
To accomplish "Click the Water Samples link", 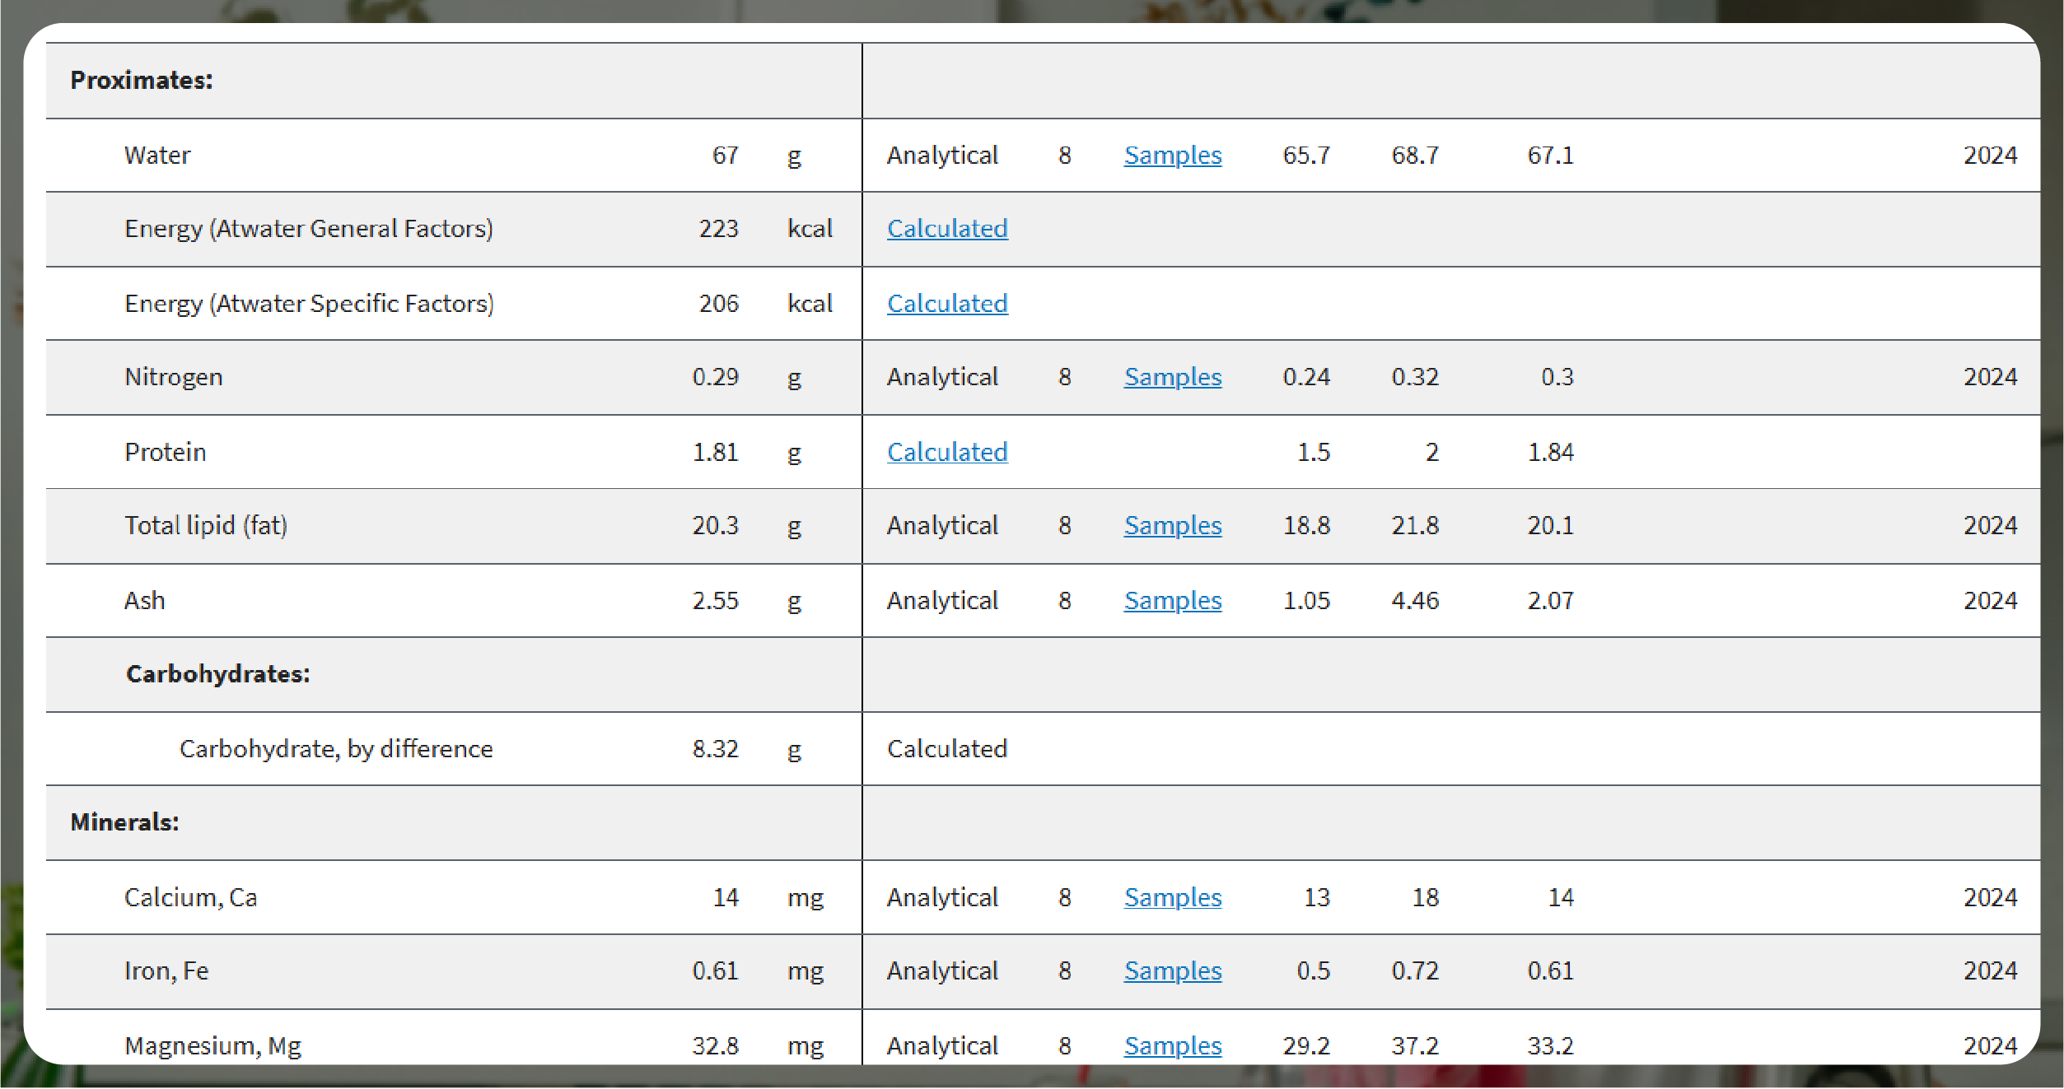I will (x=1170, y=153).
